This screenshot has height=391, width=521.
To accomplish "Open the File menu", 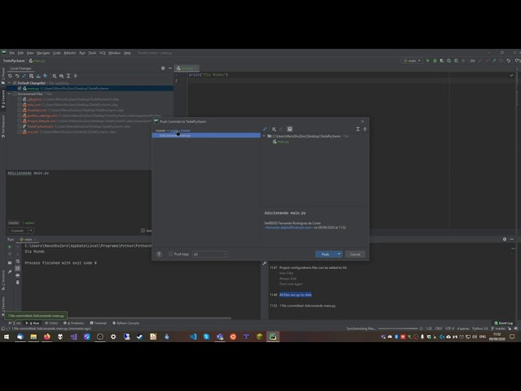I will click(12, 53).
